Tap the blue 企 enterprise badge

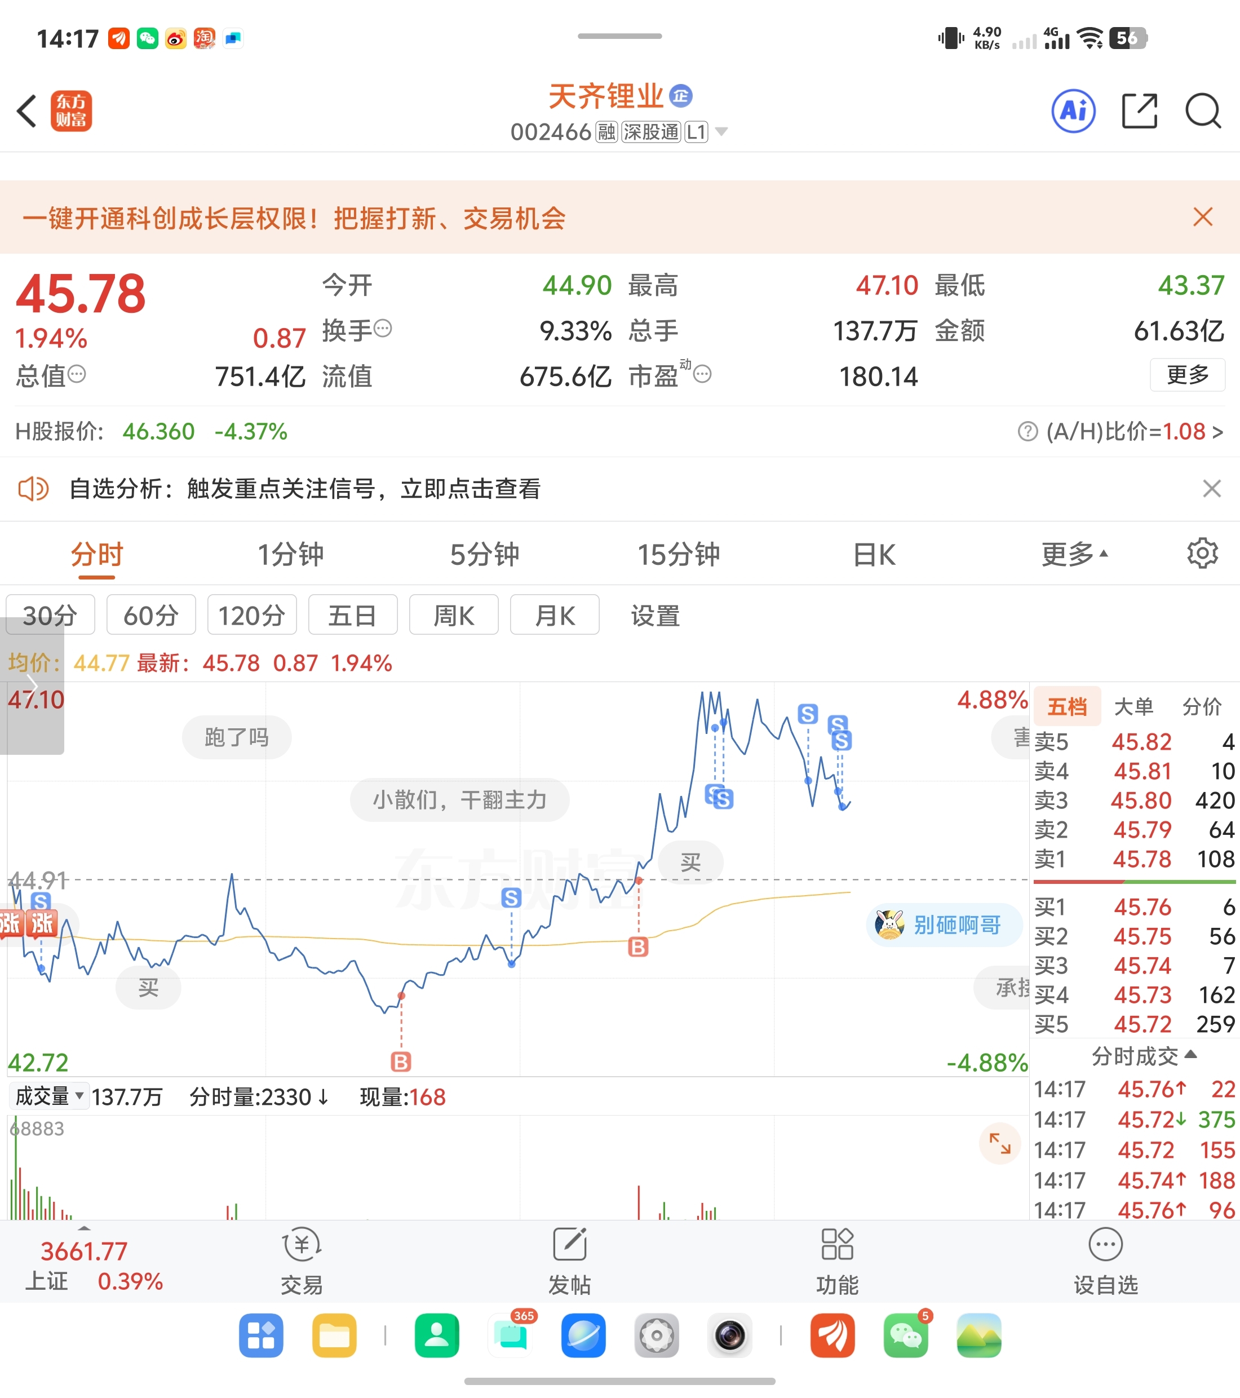click(680, 96)
